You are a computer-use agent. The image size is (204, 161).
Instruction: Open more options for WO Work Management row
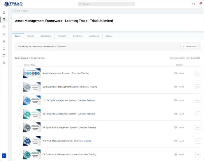[x=198, y=141]
